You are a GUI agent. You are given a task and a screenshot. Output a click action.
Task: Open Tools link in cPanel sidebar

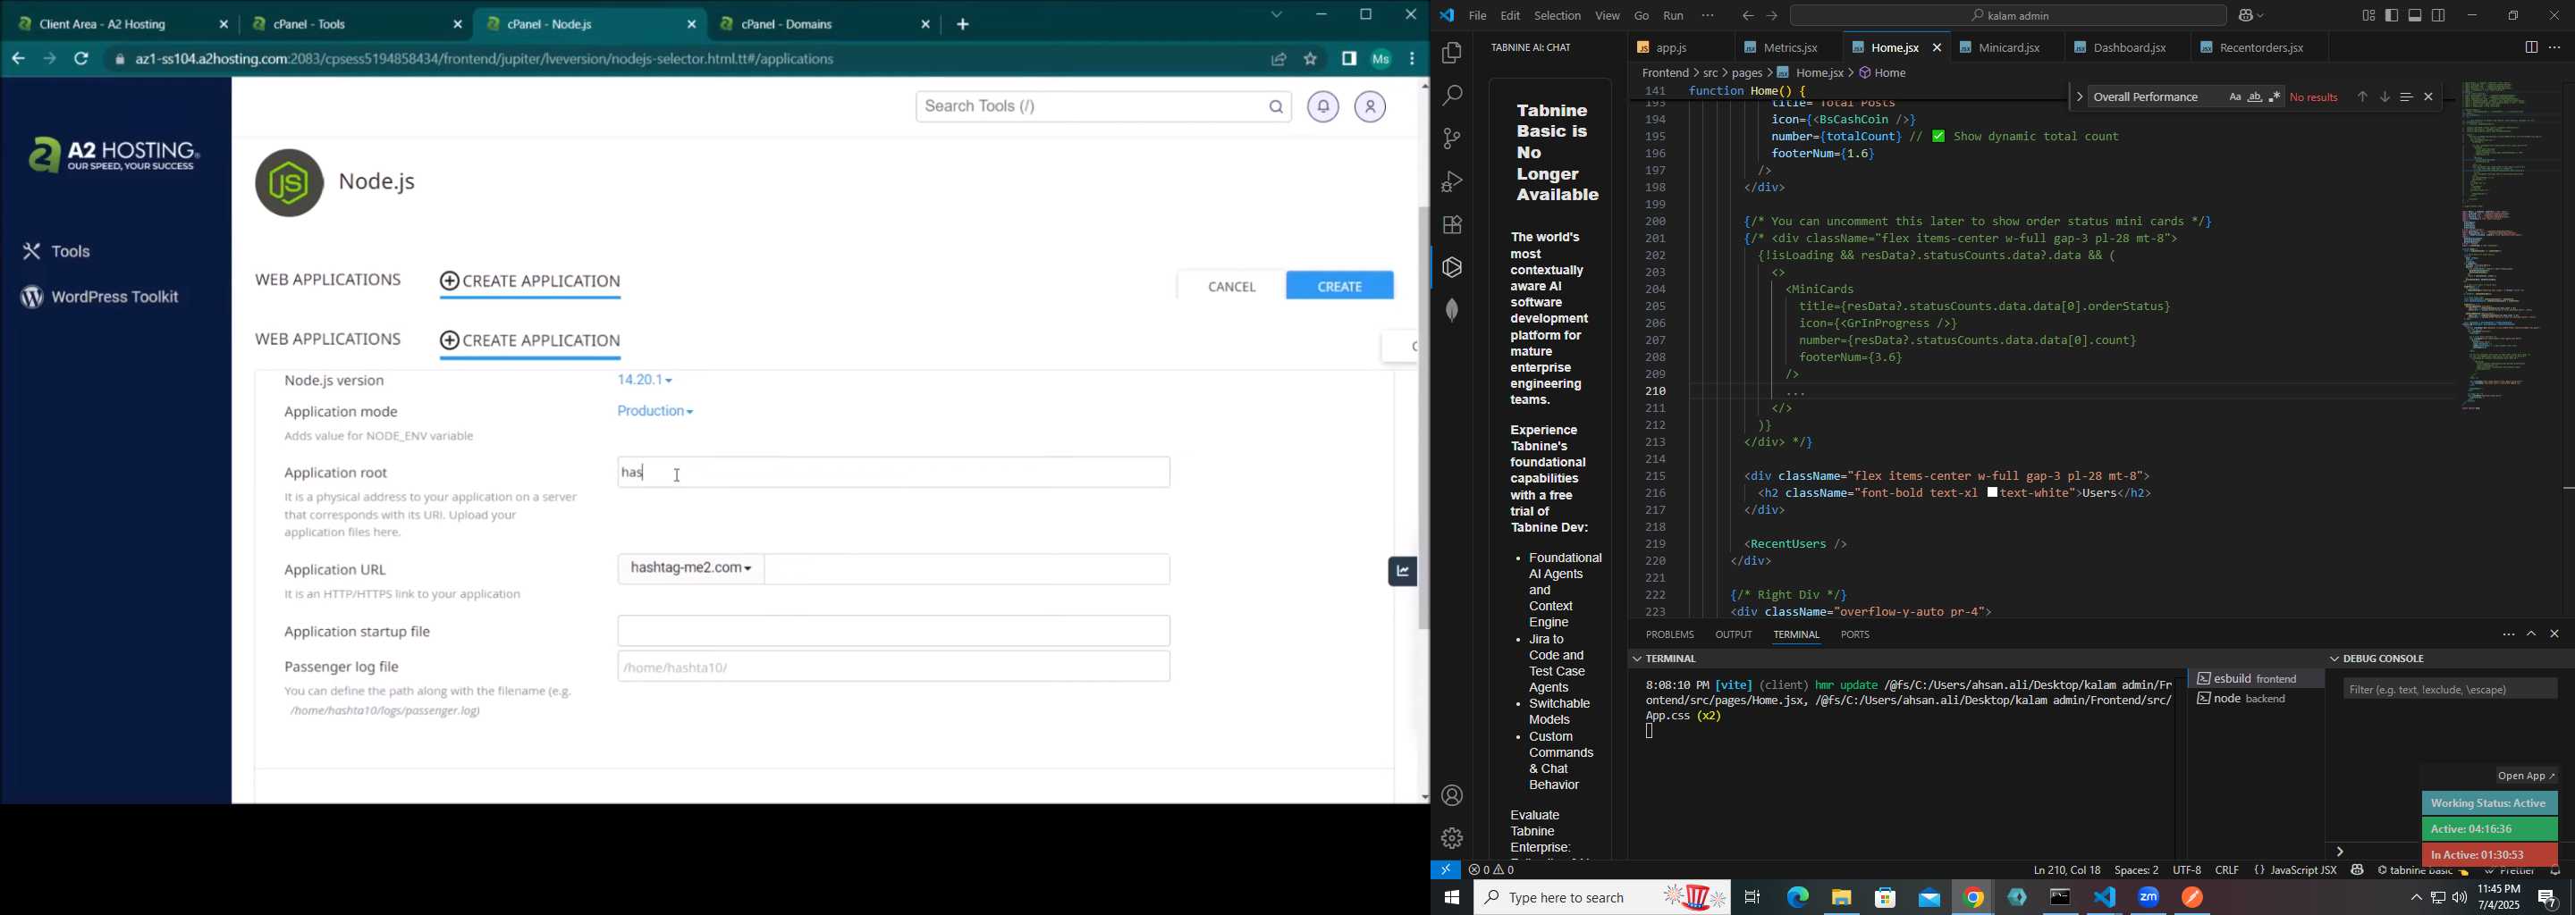pyautogui.click(x=57, y=252)
